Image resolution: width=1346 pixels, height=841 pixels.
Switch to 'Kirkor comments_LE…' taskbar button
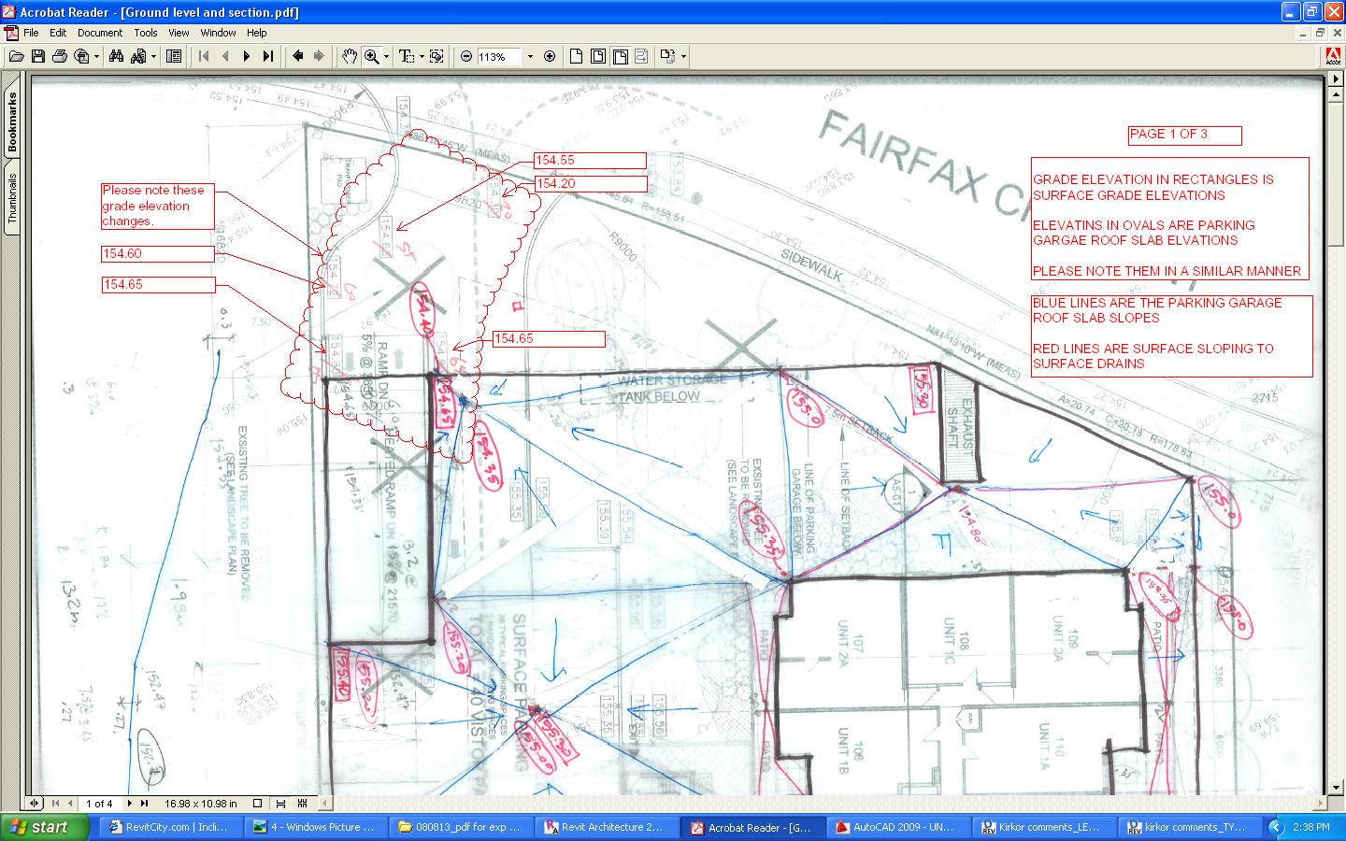(1042, 827)
